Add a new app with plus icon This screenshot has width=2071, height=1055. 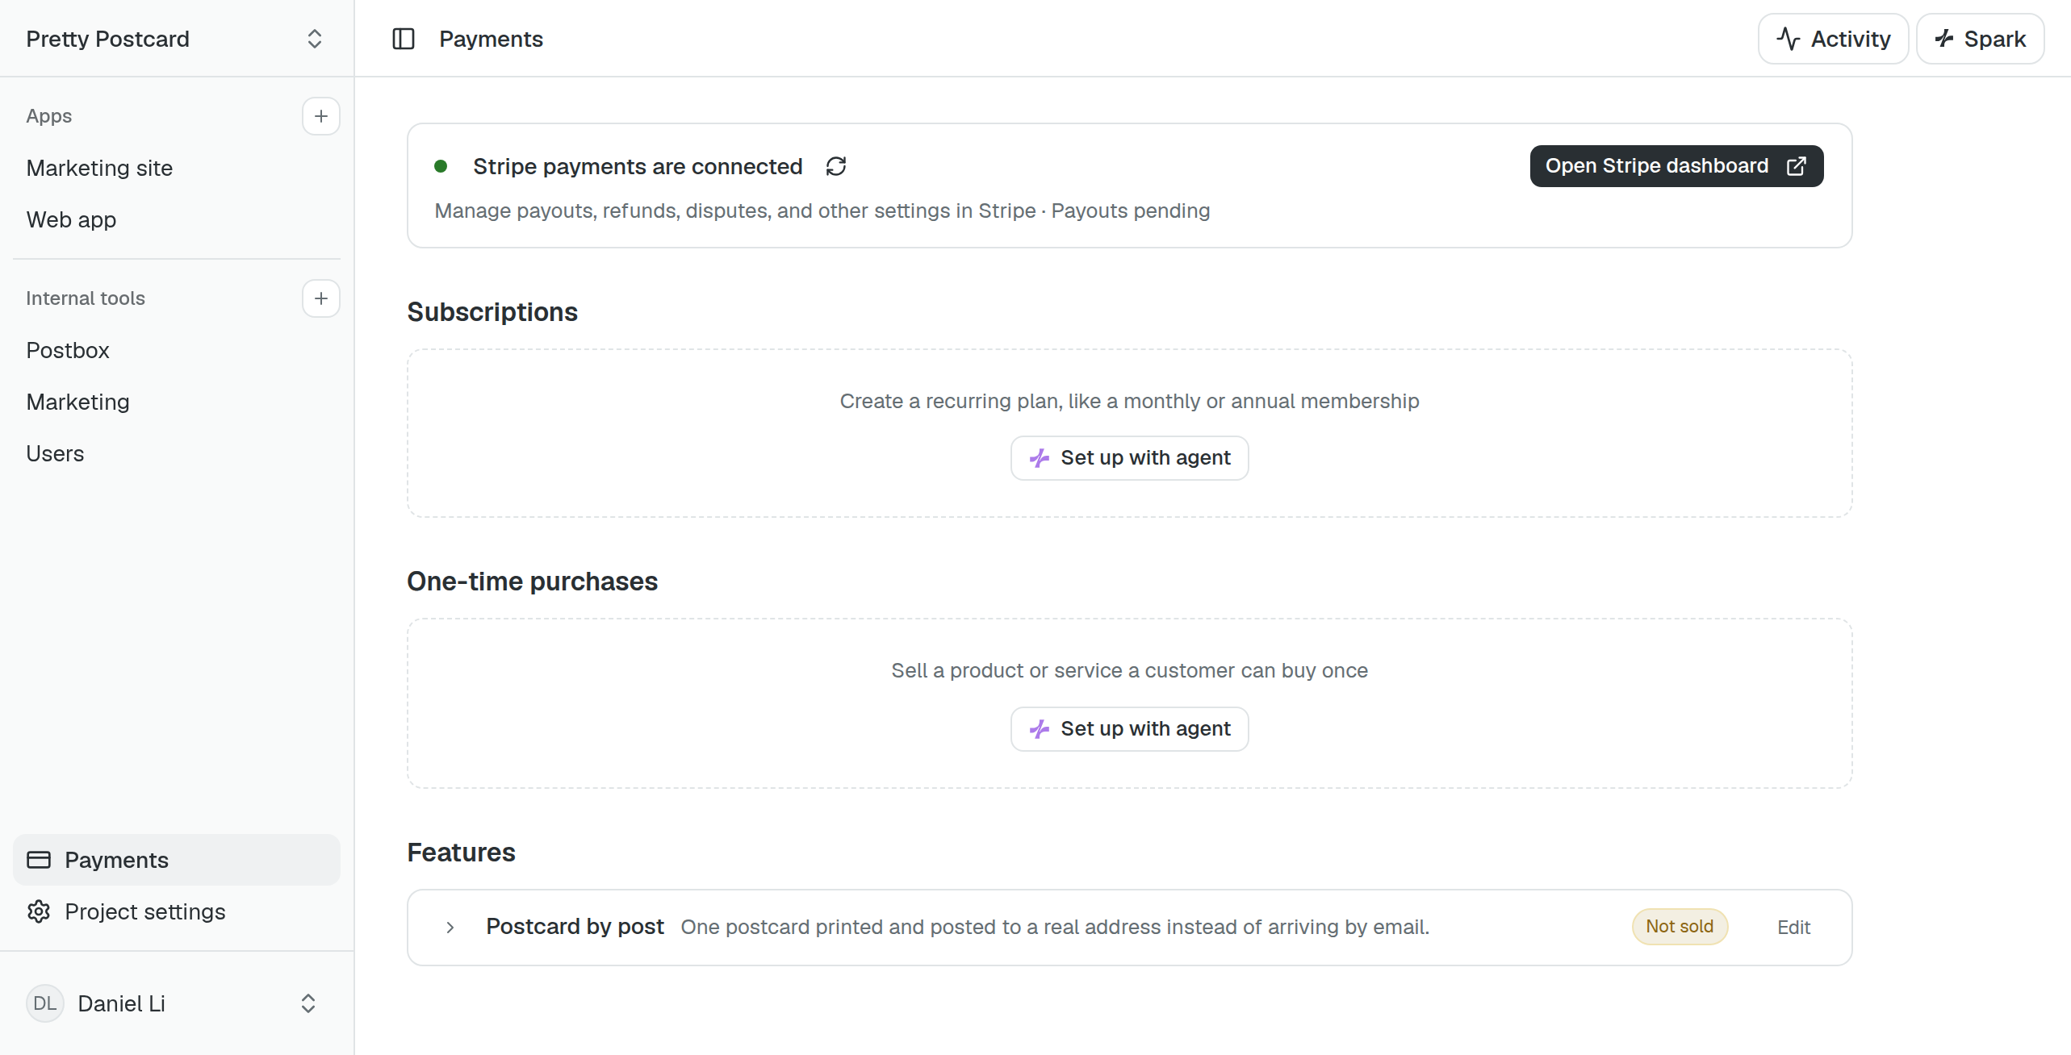(320, 116)
